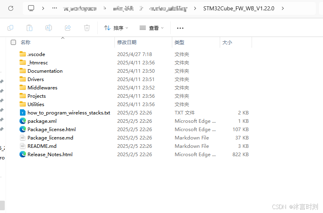Select the Package_license.md file name

(50, 137)
